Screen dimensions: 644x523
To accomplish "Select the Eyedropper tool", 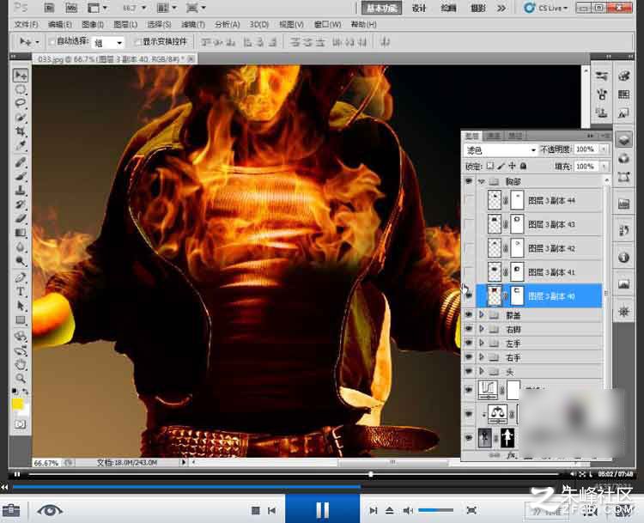I will point(20,145).
